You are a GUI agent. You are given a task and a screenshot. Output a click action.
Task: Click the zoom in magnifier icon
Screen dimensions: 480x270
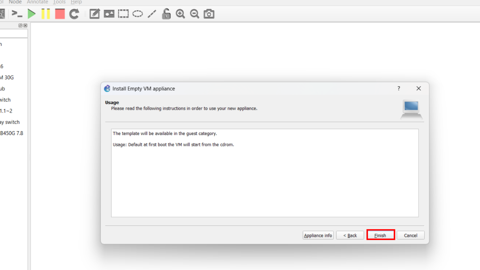click(x=180, y=14)
